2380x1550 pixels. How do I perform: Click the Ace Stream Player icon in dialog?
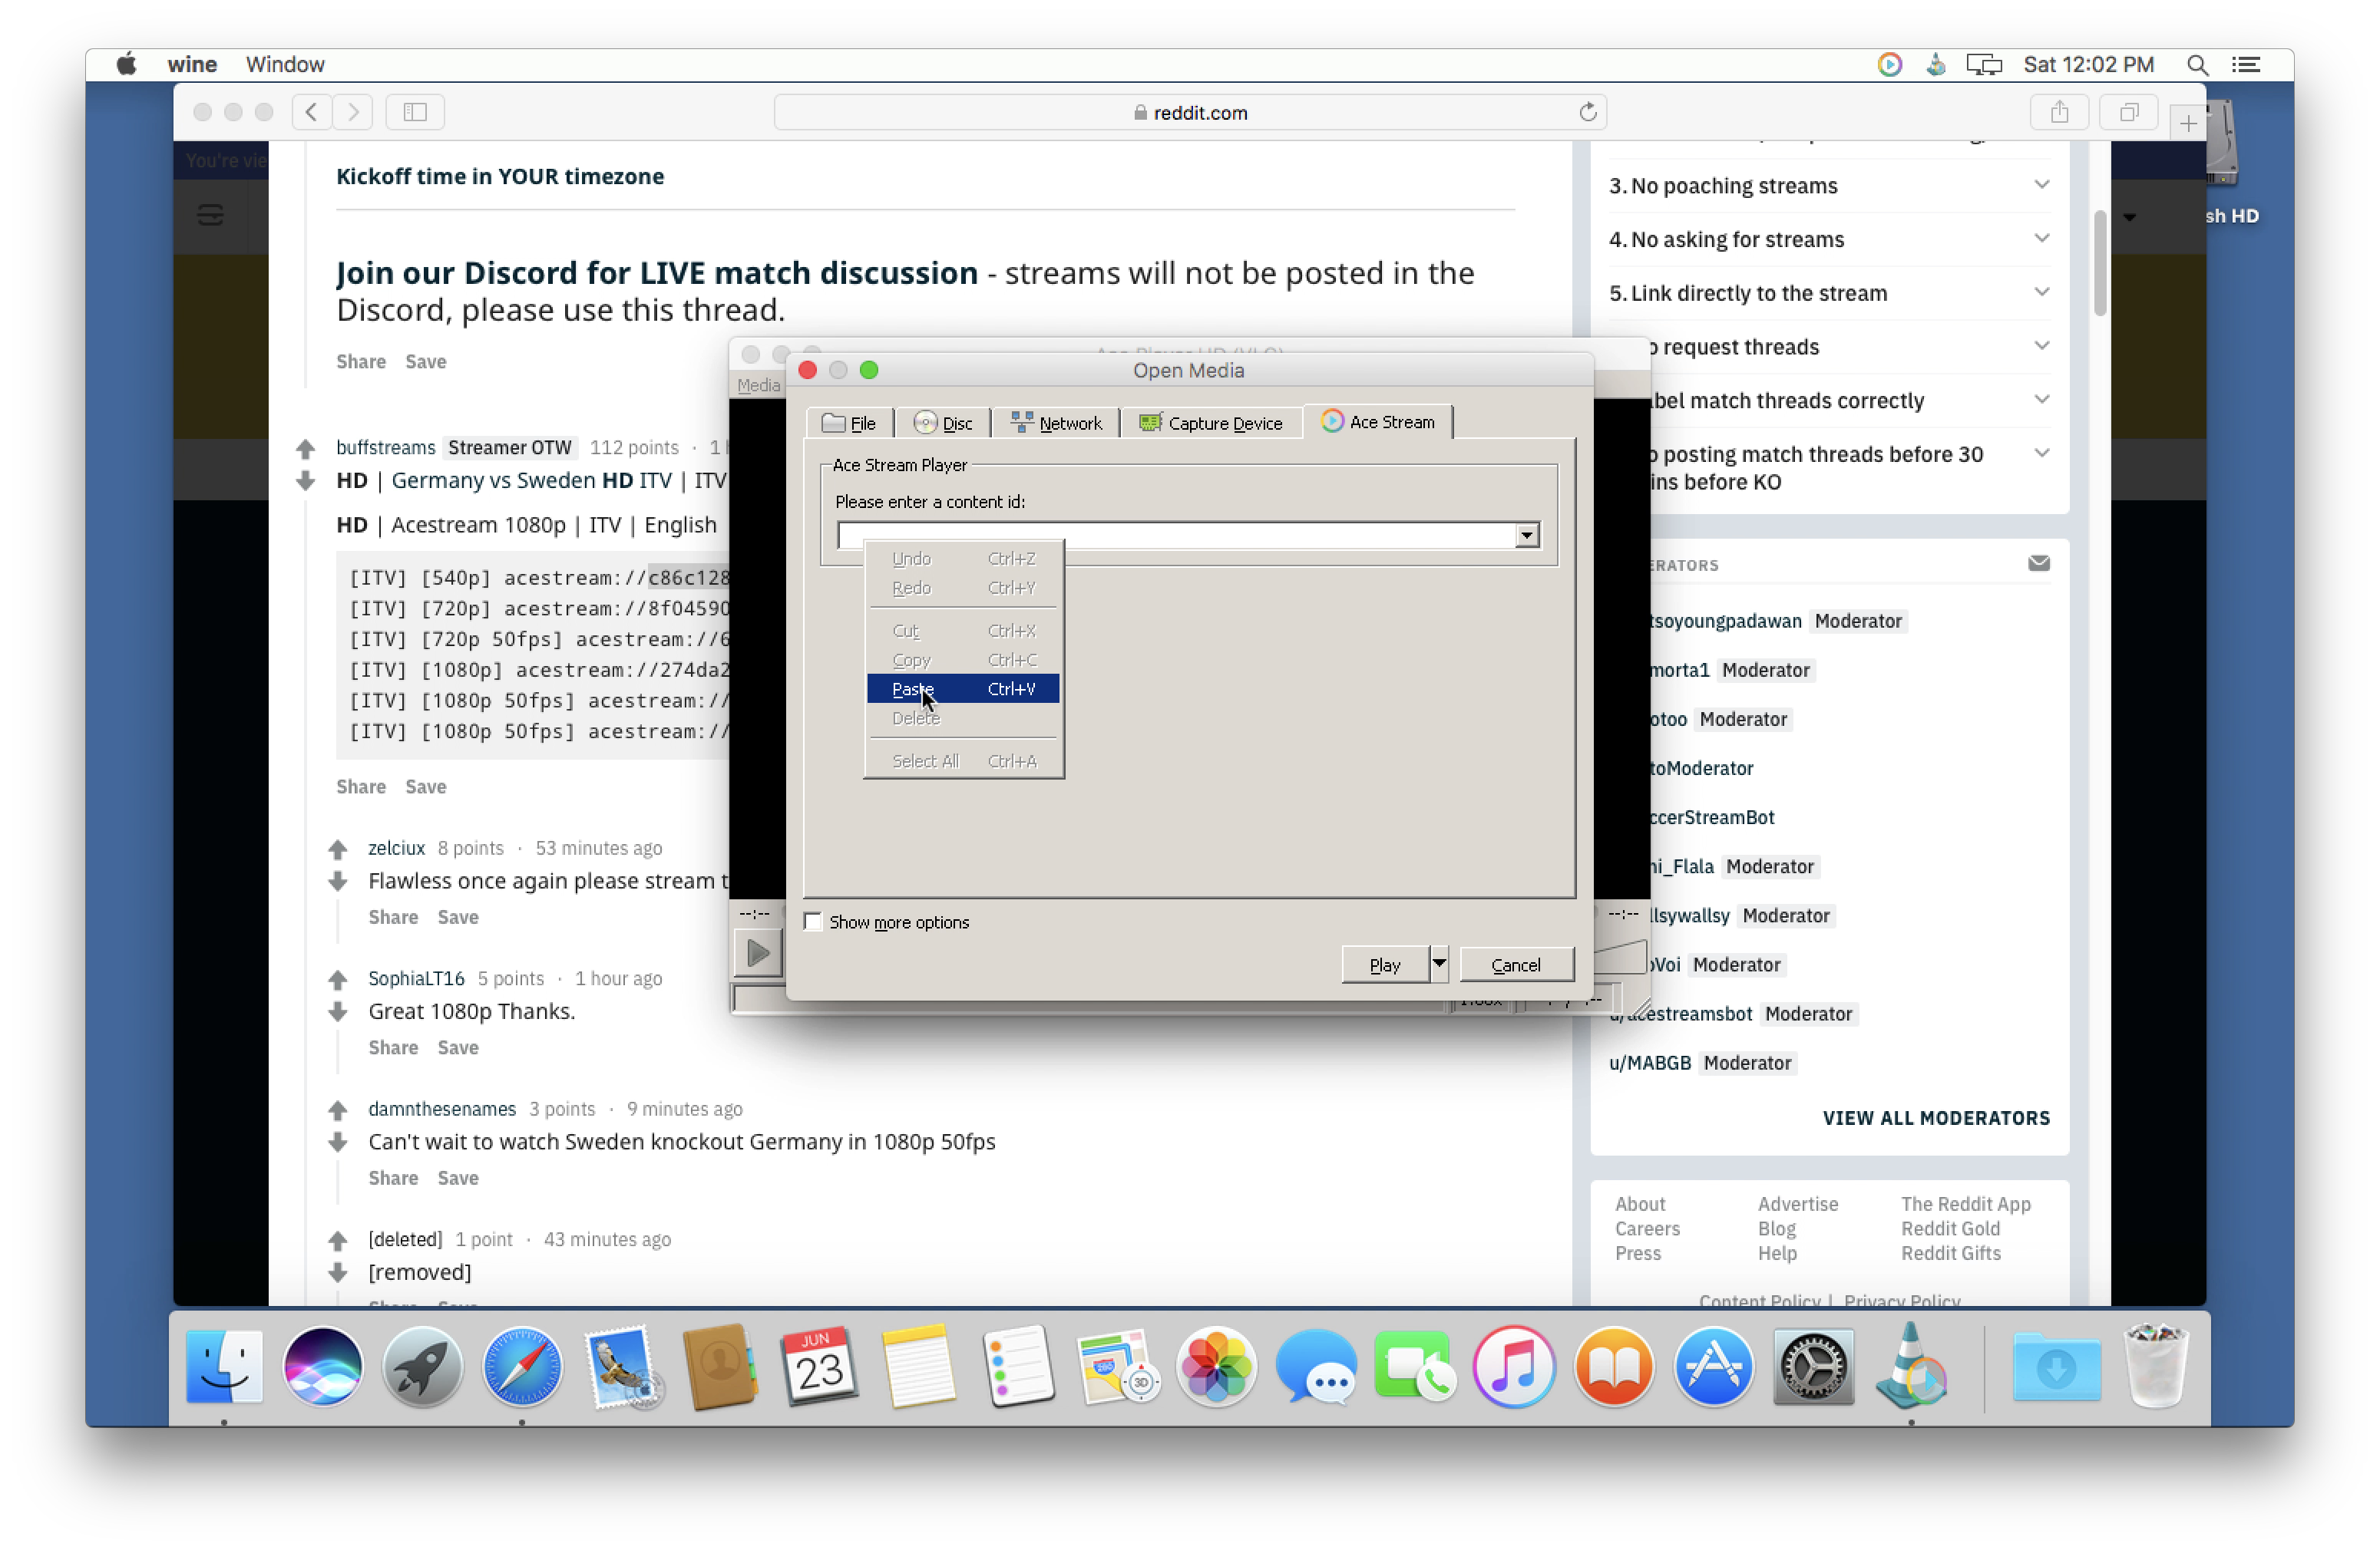click(1330, 421)
